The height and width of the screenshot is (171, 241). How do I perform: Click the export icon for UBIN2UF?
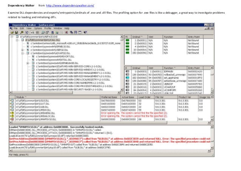pyautogui.click(x=127, y=84)
